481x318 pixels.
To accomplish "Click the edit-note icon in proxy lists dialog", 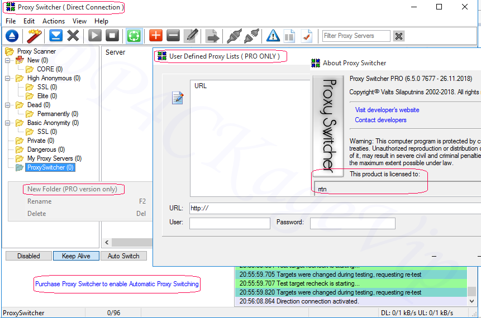I will [x=178, y=98].
